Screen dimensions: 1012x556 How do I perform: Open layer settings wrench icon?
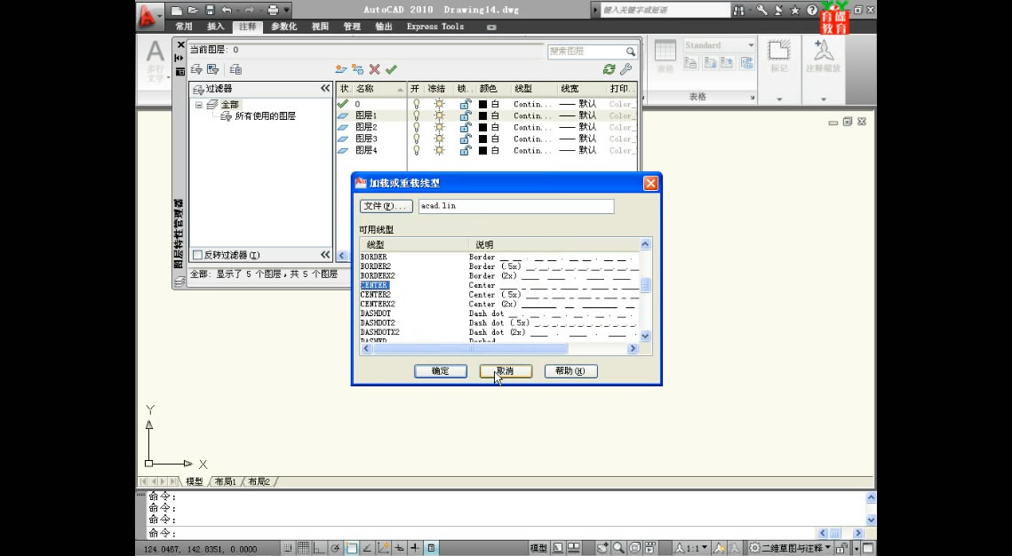[x=626, y=69]
